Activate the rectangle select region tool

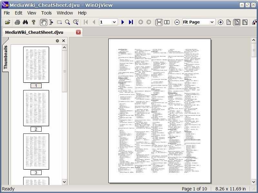coord(59,22)
